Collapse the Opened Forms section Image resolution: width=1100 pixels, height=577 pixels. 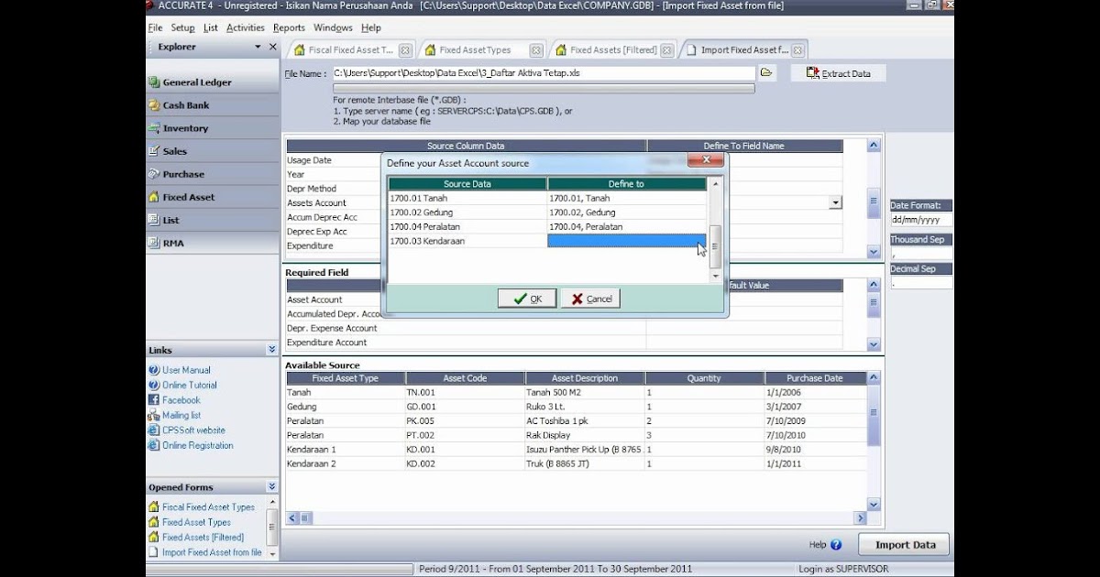coord(272,487)
